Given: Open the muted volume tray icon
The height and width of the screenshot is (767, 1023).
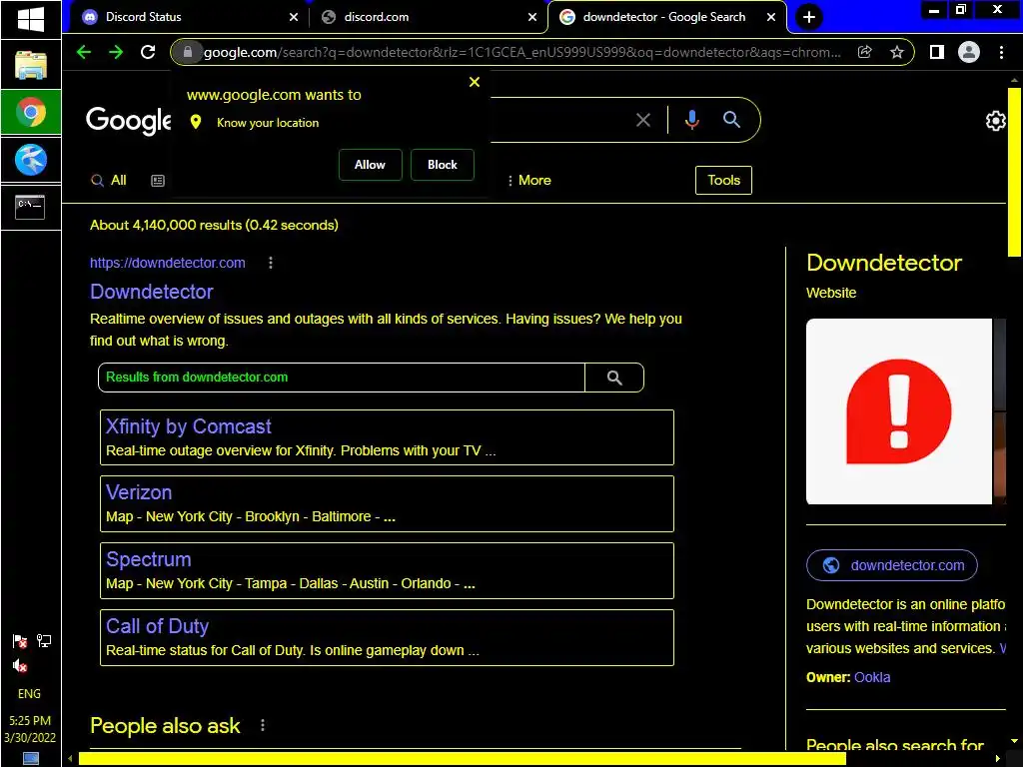Looking at the screenshot, I should [x=20, y=666].
